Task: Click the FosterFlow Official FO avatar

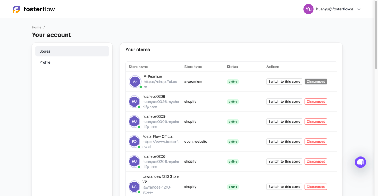Action: point(134,142)
